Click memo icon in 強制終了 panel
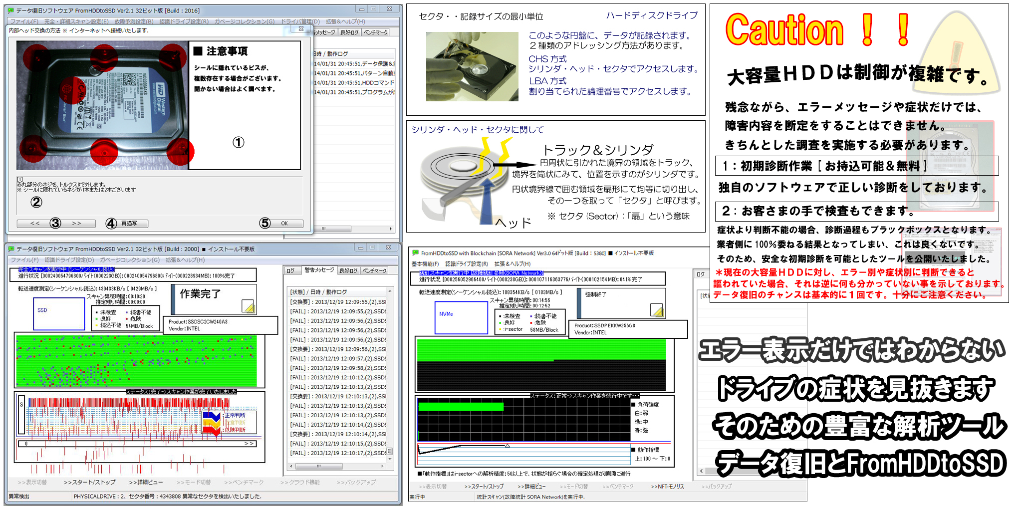1022x511 pixels. click(657, 310)
